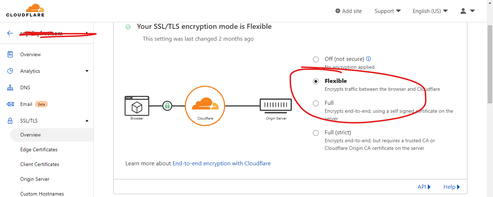Click the Add site button

click(x=348, y=11)
